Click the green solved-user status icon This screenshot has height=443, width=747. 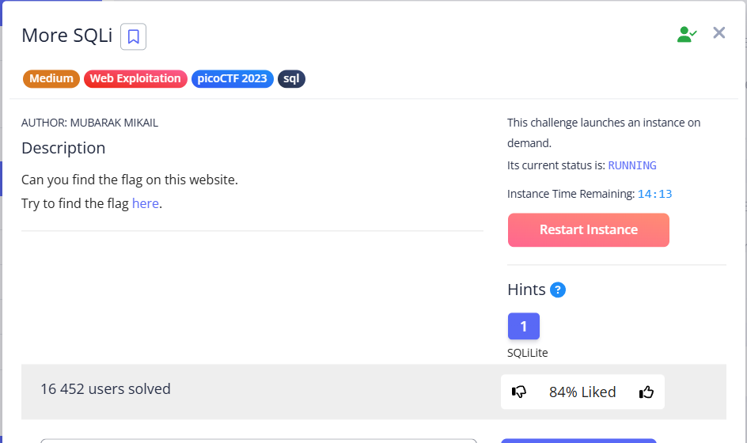click(x=686, y=34)
